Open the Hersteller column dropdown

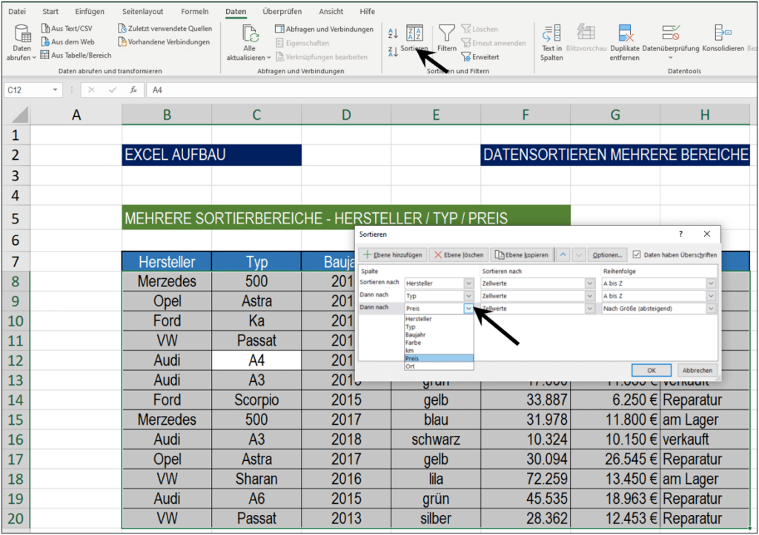click(468, 283)
